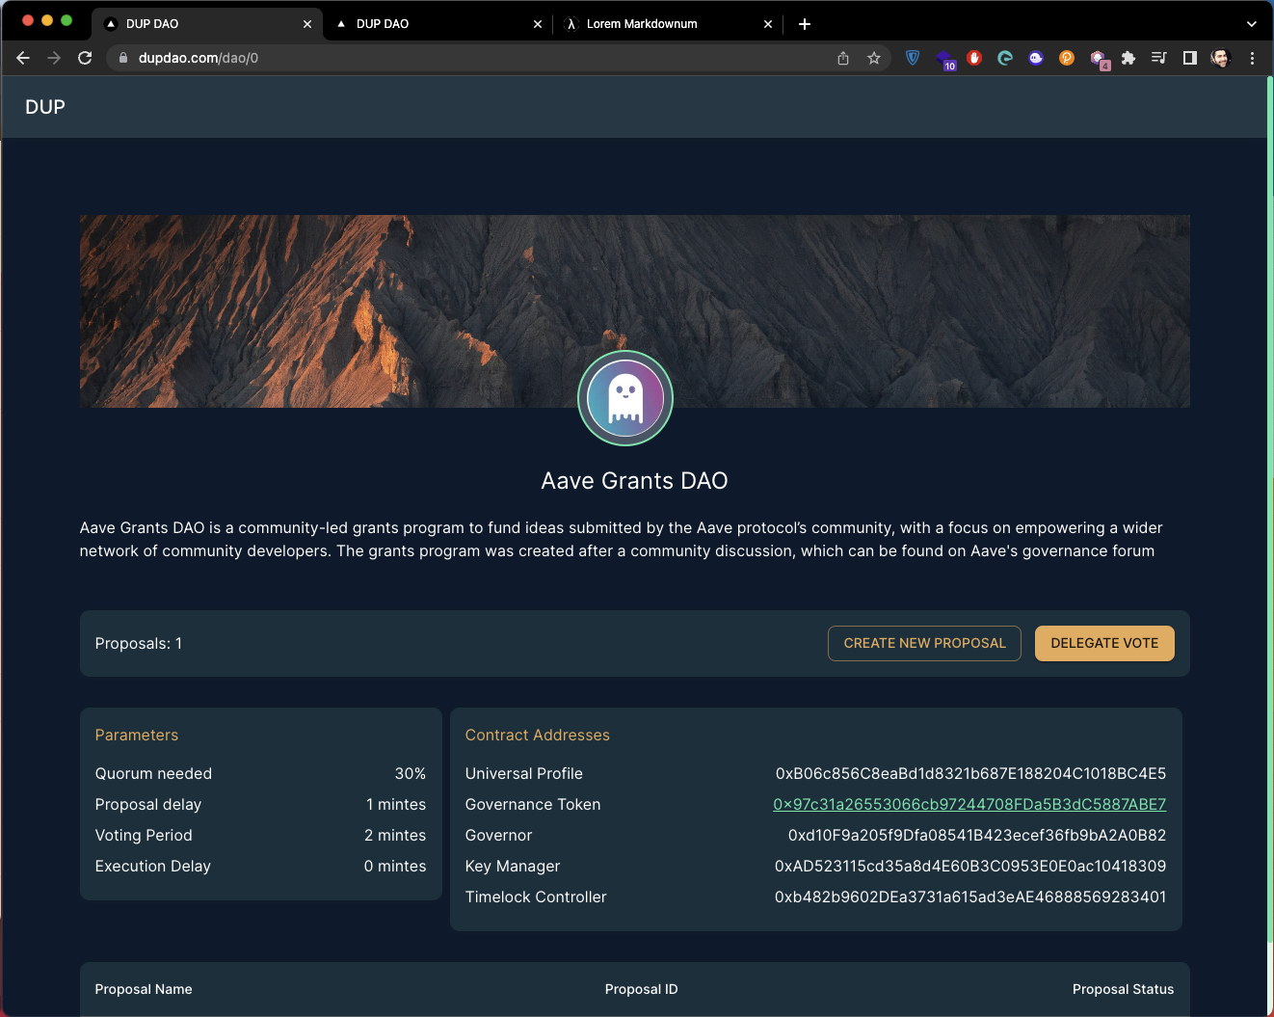The image size is (1274, 1017).
Task: Open the Governance Token address link
Action: click(969, 804)
